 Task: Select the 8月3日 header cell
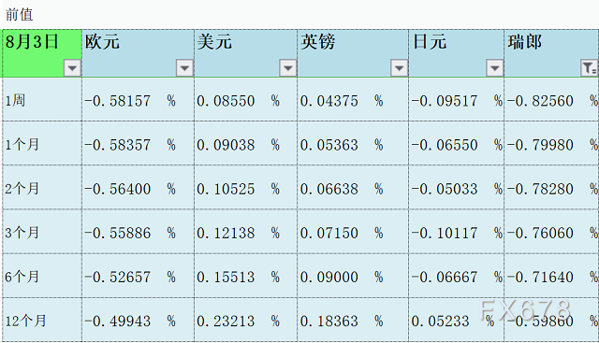pyautogui.click(x=41, y=53)
